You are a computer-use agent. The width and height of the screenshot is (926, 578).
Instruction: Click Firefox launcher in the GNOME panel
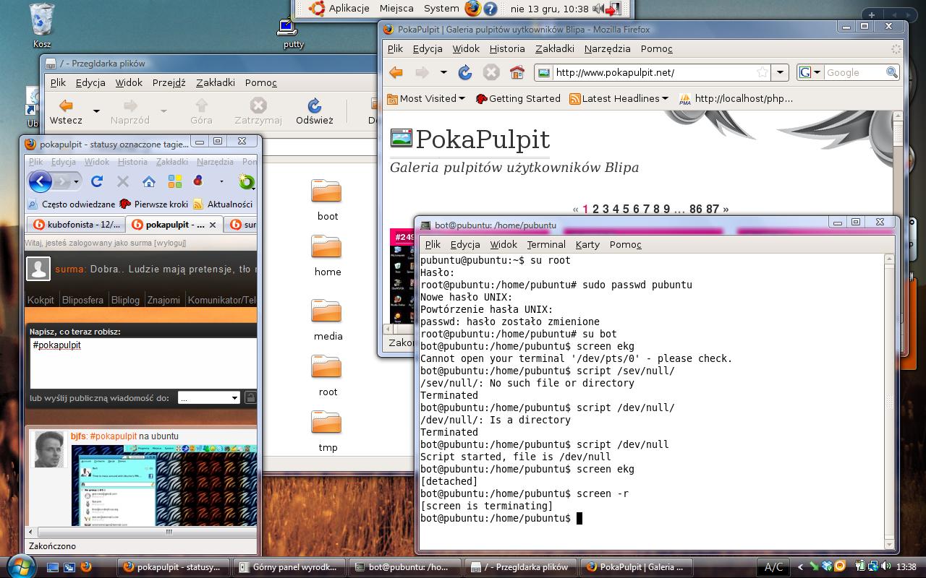point(473,9)
